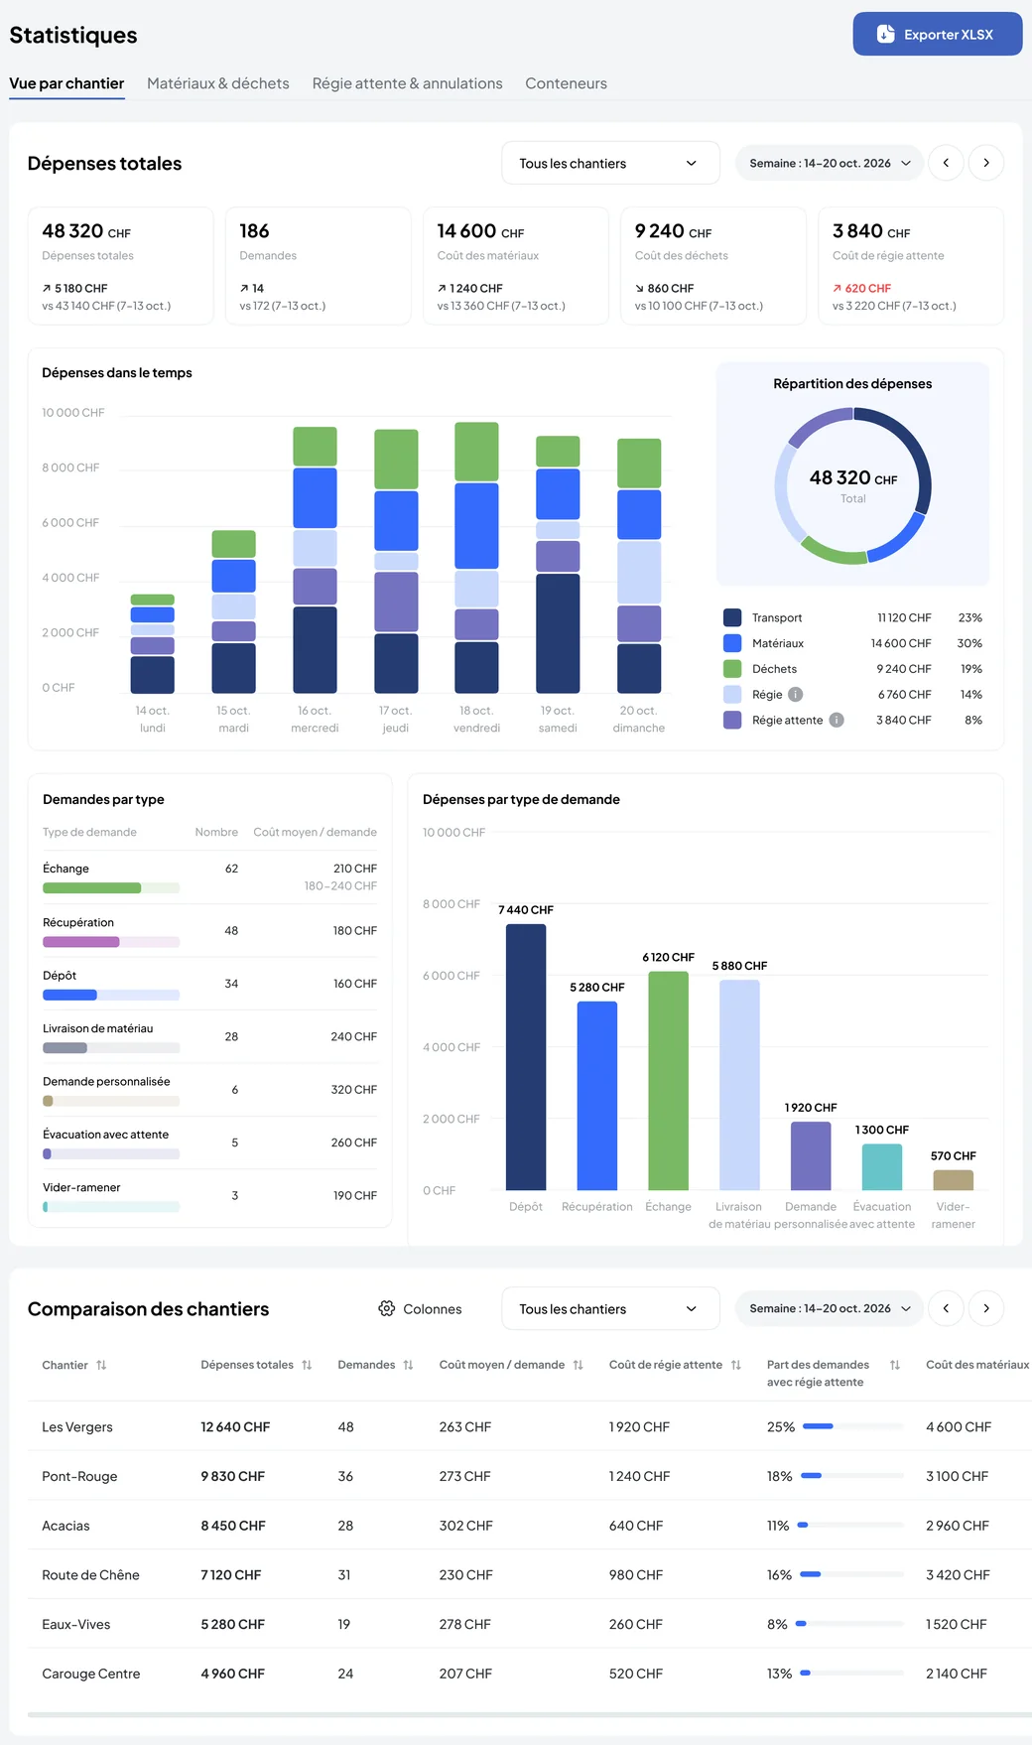Click the Dépôt row in Demandes par type
The image size is (1032, 1745).
(x=209, y=984)
